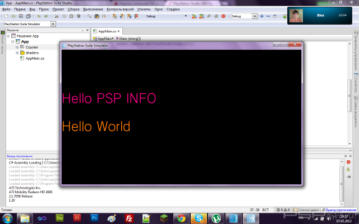This screenshot has height=224, width=359.
Task: Switch to the AppMain.cs editor tab
Action: tap(107, 31)
